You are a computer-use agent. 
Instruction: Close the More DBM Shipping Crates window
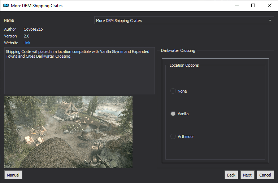[x=269, y=5]
